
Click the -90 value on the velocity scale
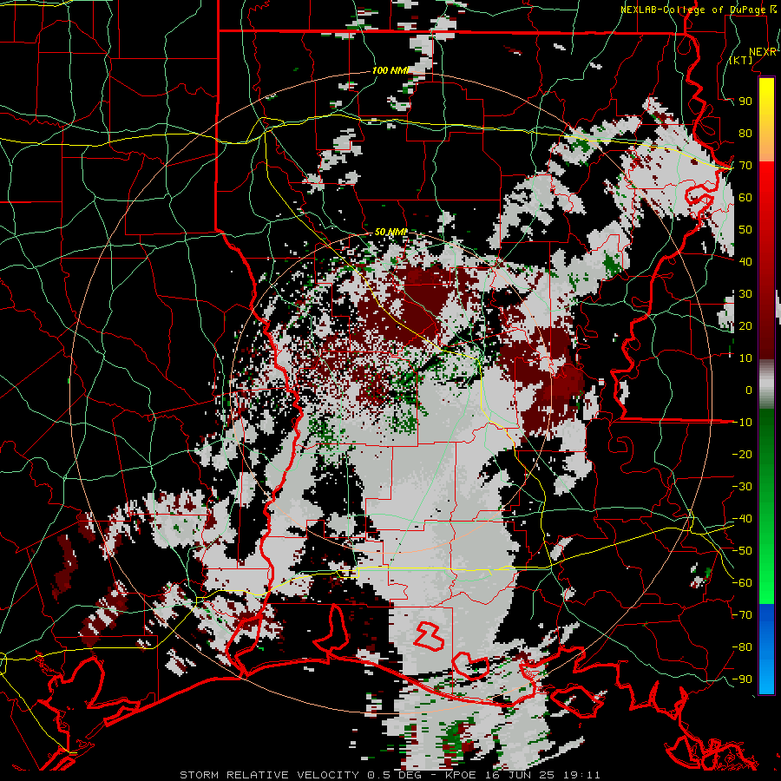pos(742,679)
